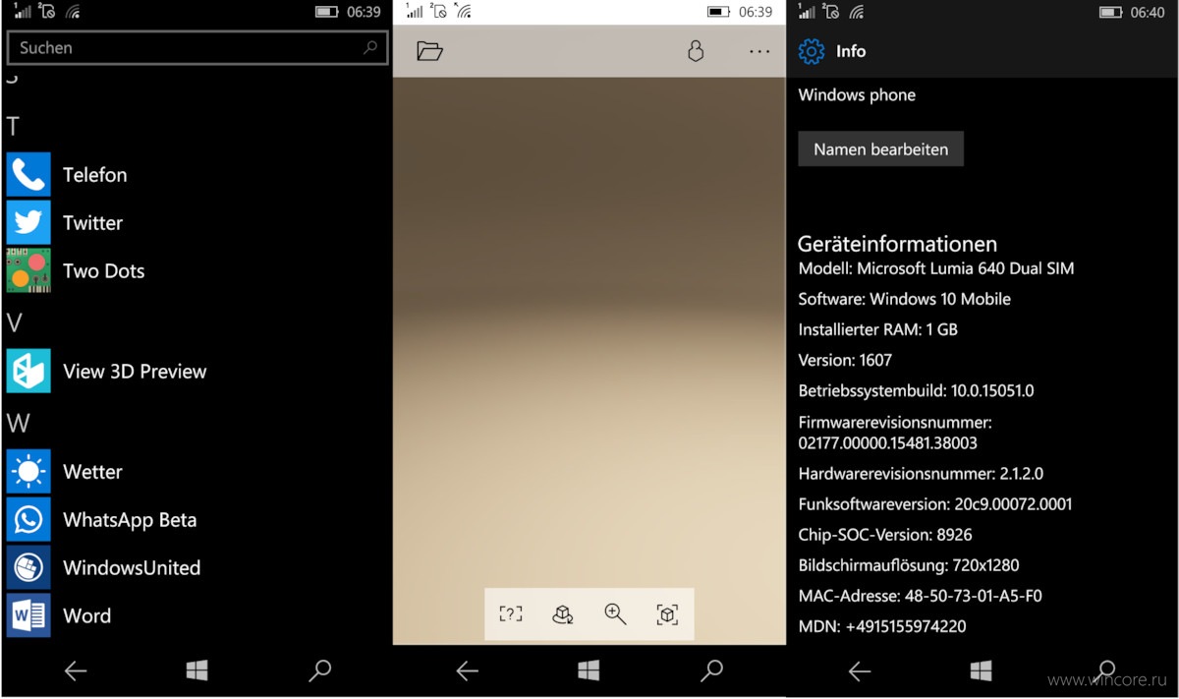This screenshot has width=1179, height=699.
Task: Select the Modell: Microsoft Lumia 640 line
Action: pos(936,267)
